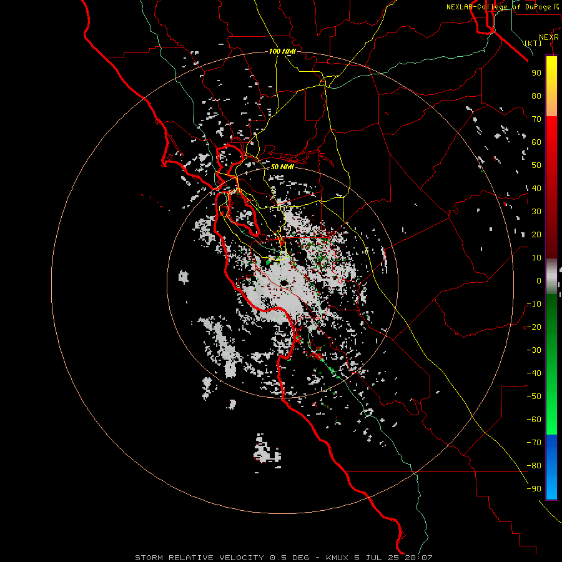Click the "50 NMI" range ring label
Viewport: 562px width, 562px height.
[282, 167]
